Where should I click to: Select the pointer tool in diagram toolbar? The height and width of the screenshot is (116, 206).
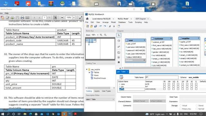[119, 35]
